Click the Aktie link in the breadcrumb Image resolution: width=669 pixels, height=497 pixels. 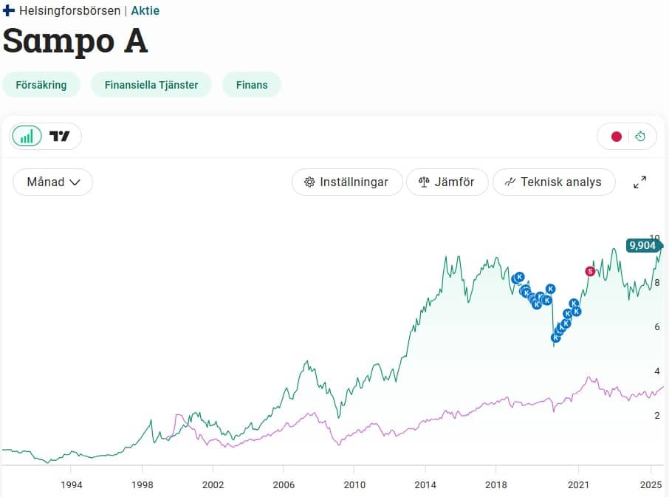(x=145, y=11)
